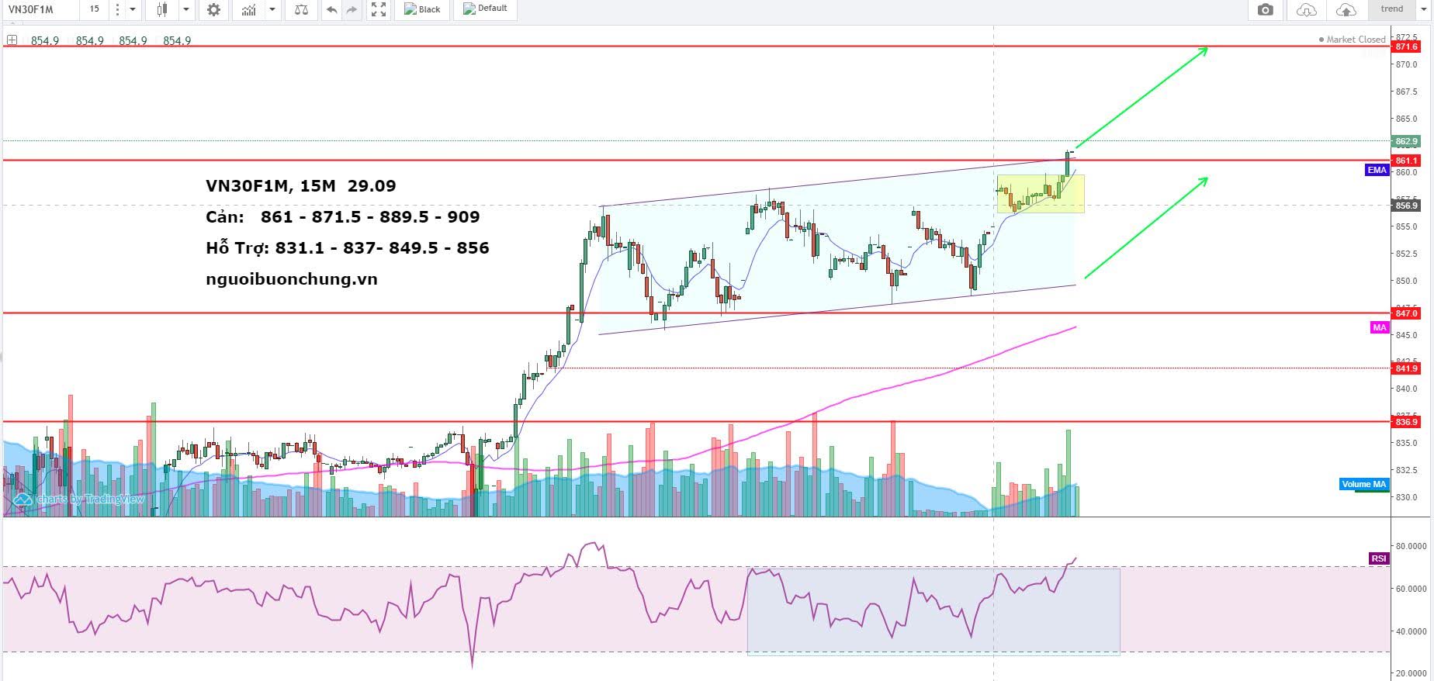Click the candlestick chart style icon
The width and height of the screenshot is (1434, 681).
pos(162,9)
